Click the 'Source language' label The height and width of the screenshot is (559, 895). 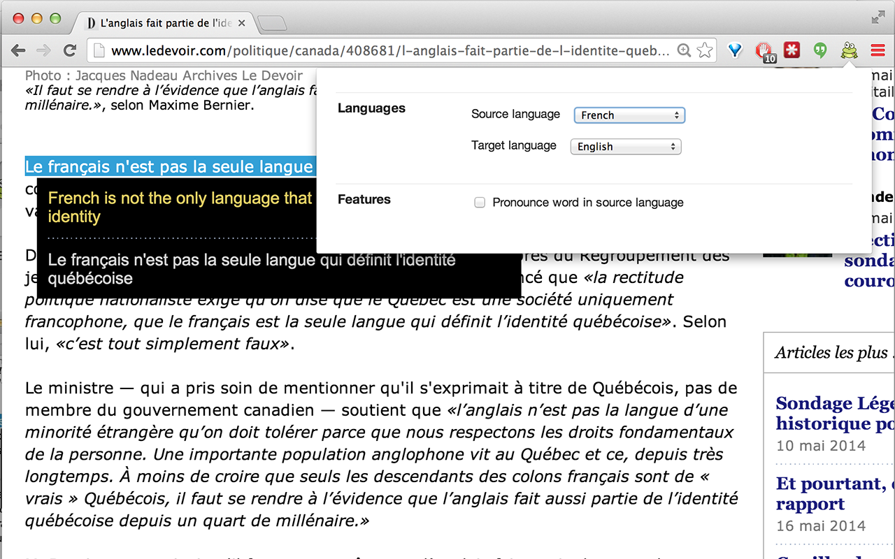point(515,114)
